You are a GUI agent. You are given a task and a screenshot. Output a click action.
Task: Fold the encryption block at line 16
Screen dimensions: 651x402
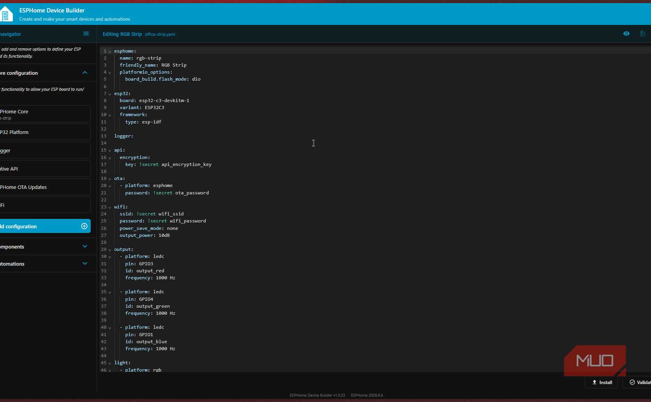(x=110, y=158)
